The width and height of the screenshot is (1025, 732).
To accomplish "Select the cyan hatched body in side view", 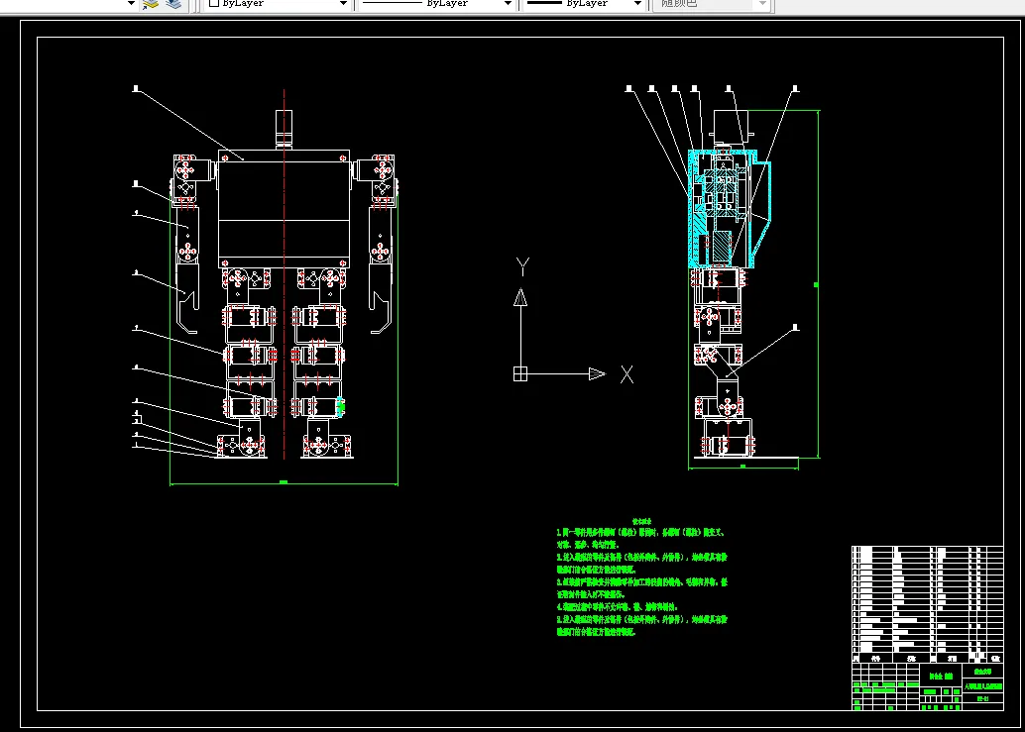I will (729, 209).
